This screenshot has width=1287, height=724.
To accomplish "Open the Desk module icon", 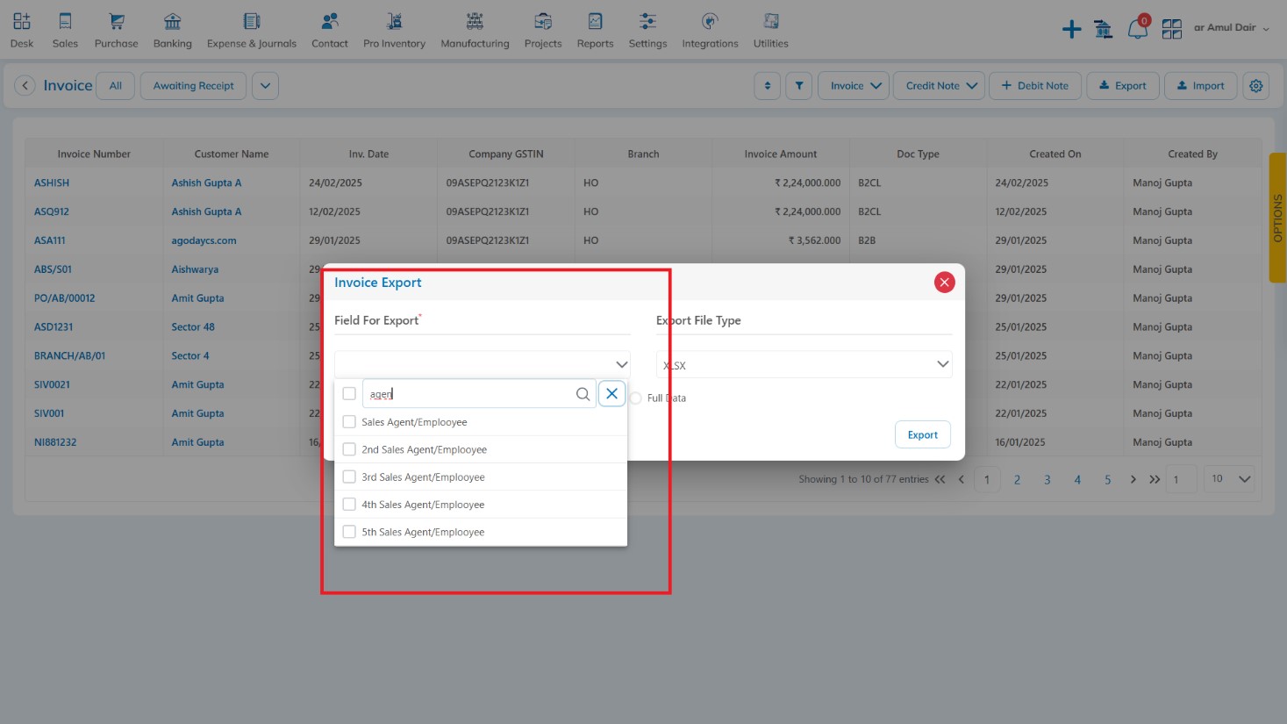I will tap(22, 21).
